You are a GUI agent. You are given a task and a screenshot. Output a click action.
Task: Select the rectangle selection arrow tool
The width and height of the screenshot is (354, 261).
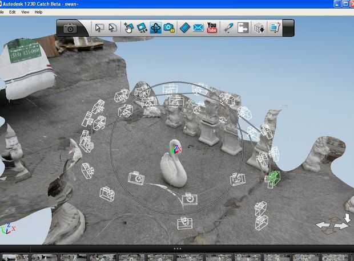(99, 28)
